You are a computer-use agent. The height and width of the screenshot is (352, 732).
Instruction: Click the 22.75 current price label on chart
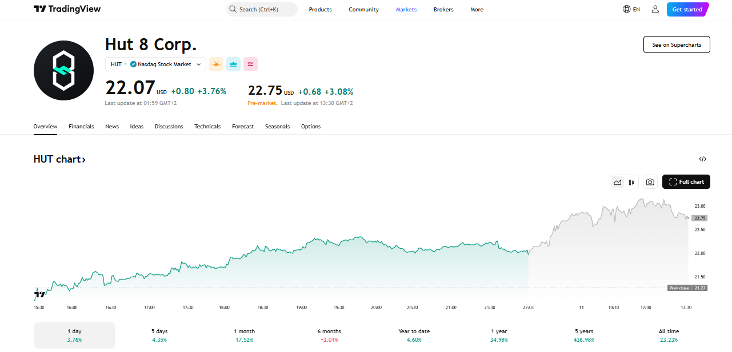[699, 218]
